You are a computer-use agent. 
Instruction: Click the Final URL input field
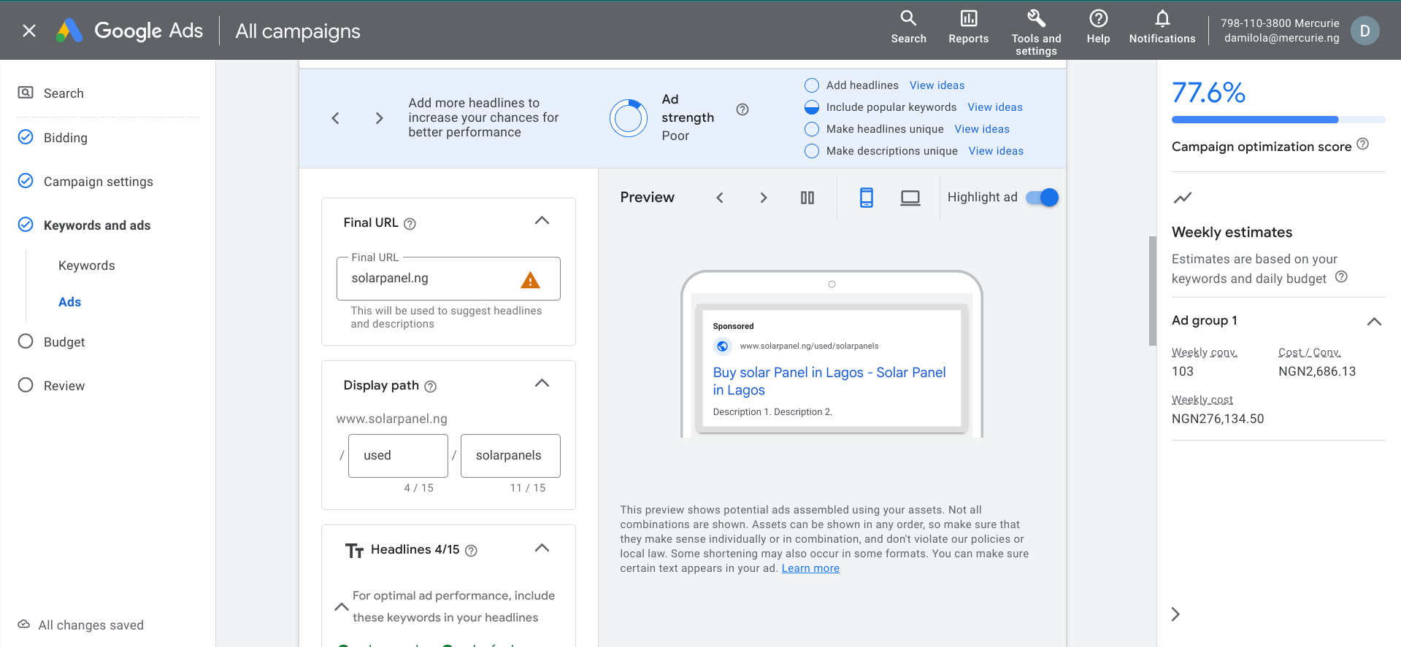click(448, 279)
